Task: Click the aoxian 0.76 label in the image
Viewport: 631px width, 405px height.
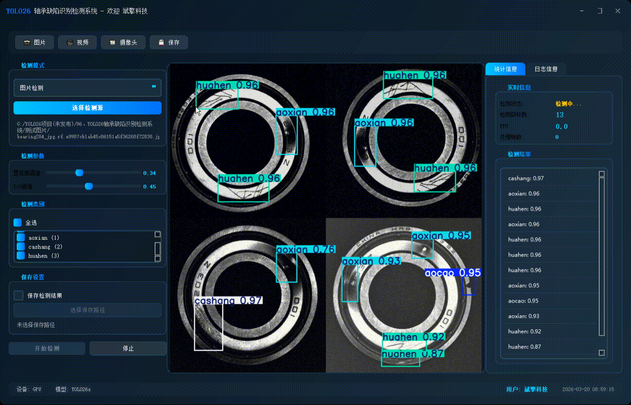Action: (x=306, y=250)
